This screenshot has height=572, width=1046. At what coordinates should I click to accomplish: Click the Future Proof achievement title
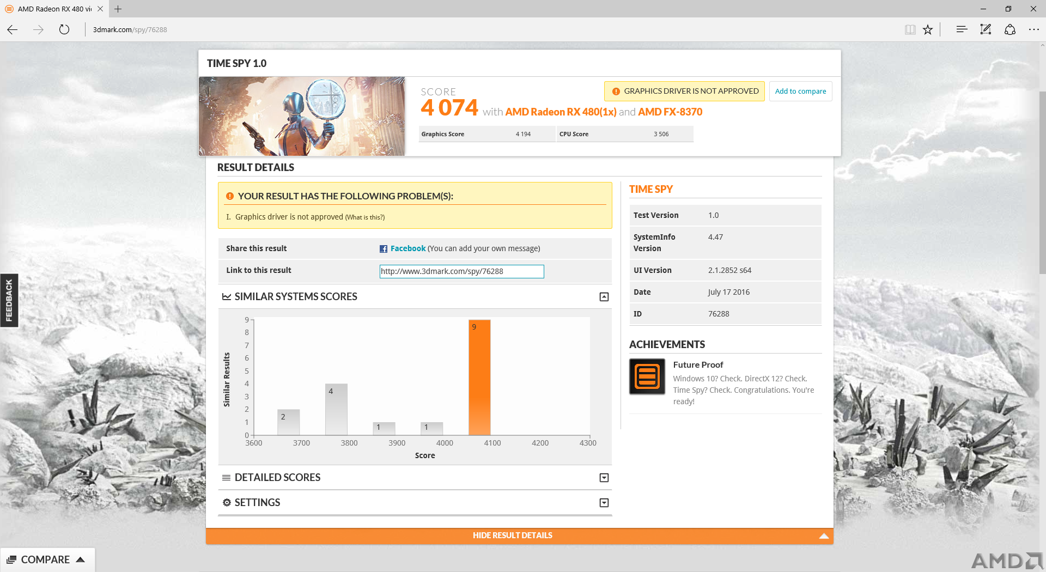(698, 365)
